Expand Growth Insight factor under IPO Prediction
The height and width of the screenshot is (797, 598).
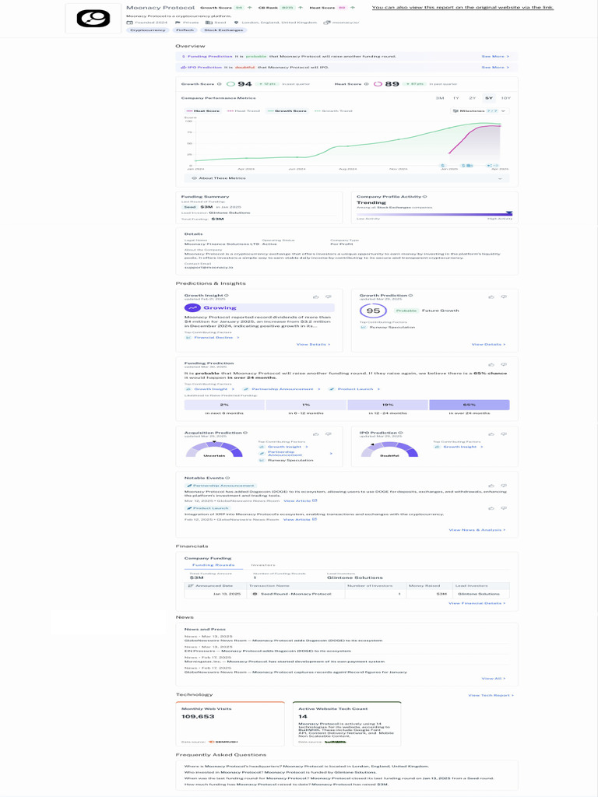click(x=459, y=447)
